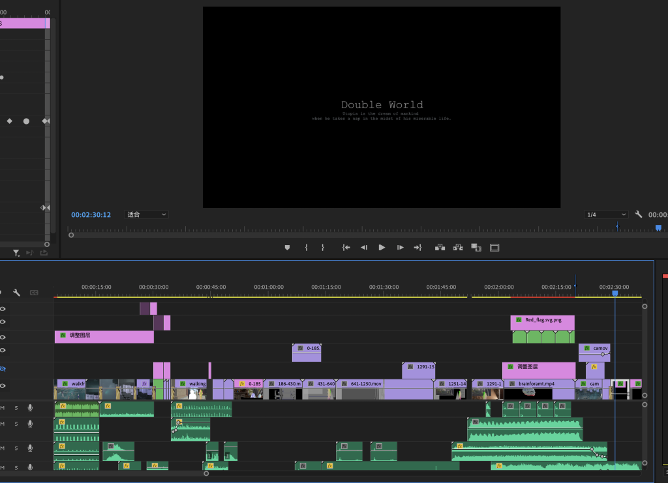Open the Program Monitor wrench settings
Image resolution: width=668 pixels, height=483 pixels.
[x=639, y=214]
